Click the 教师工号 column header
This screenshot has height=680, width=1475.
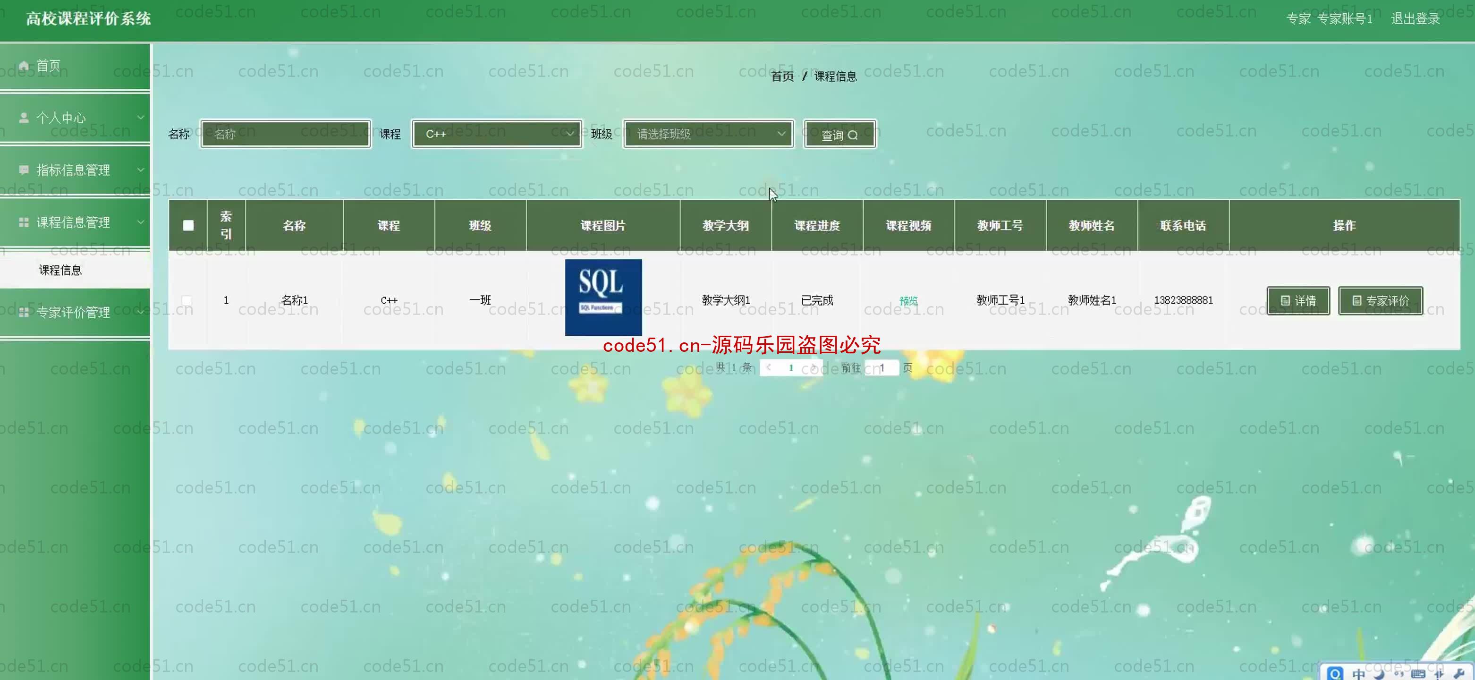1000,226
